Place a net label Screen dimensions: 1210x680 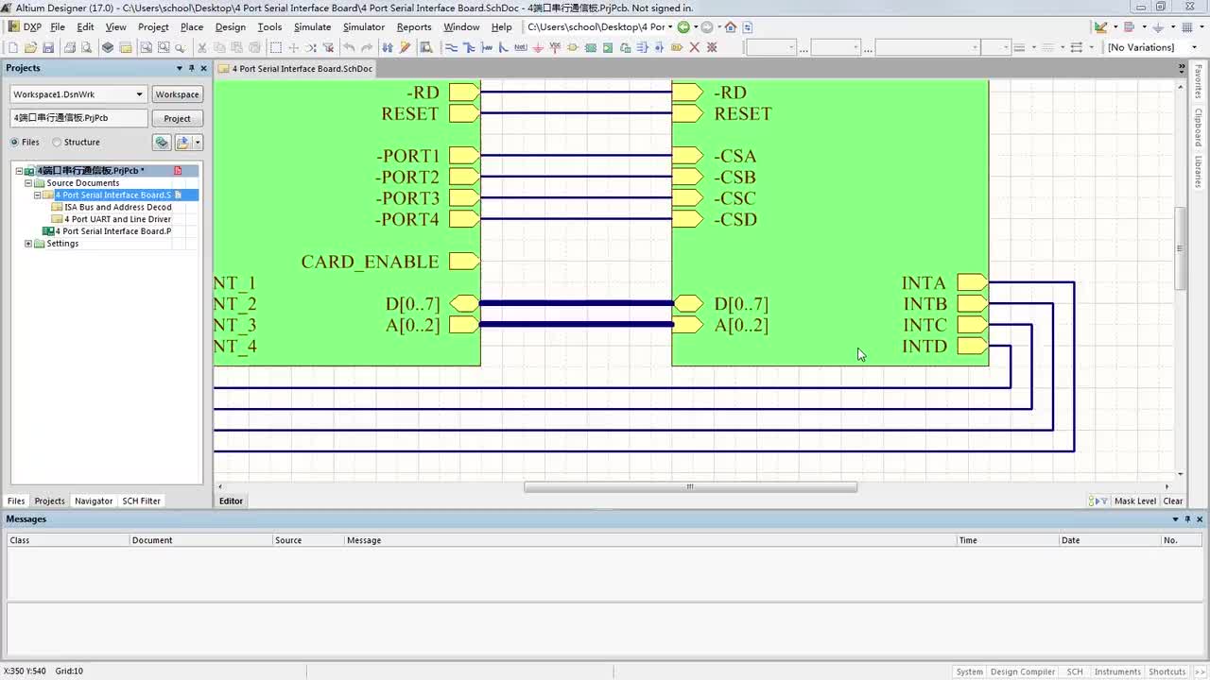coord(520,47)
